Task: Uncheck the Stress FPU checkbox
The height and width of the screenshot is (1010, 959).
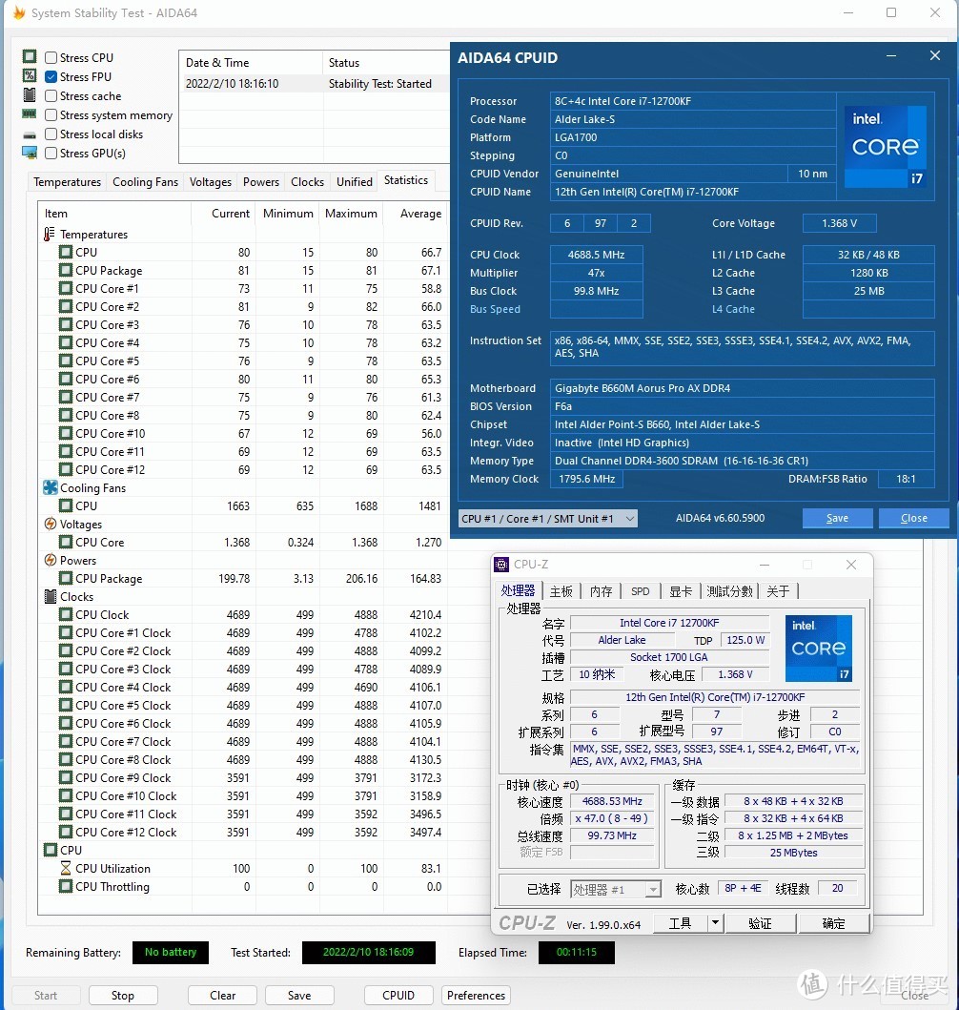Action: [51, 76]
